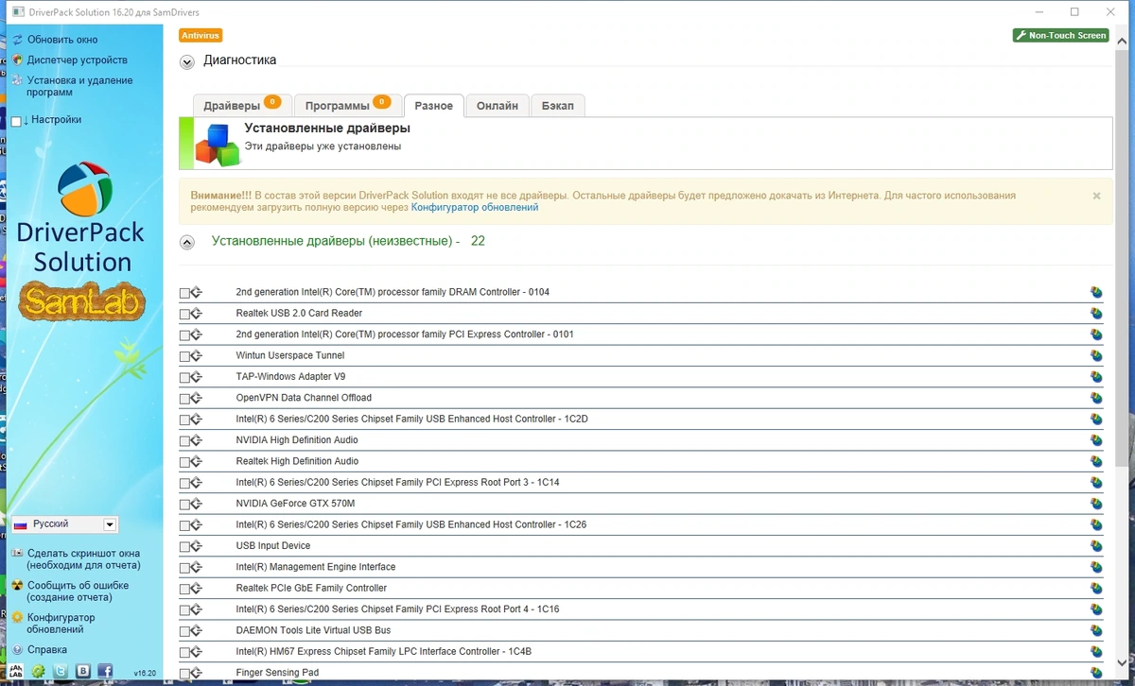Image resolution: width=1135 pixels, height=686 pixels.
Task: Click arrow icon beside PCI Express Root Port 3 - 1C14
Action: (x=197, y=483)
